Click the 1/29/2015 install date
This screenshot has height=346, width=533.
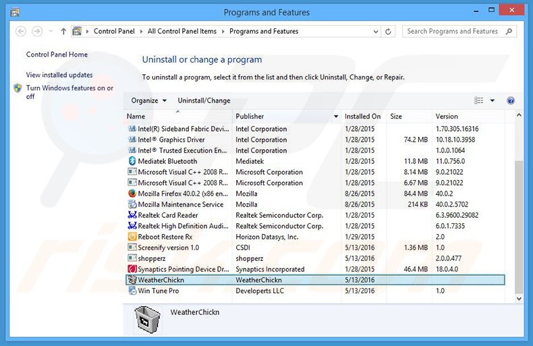tap(360, 237)
